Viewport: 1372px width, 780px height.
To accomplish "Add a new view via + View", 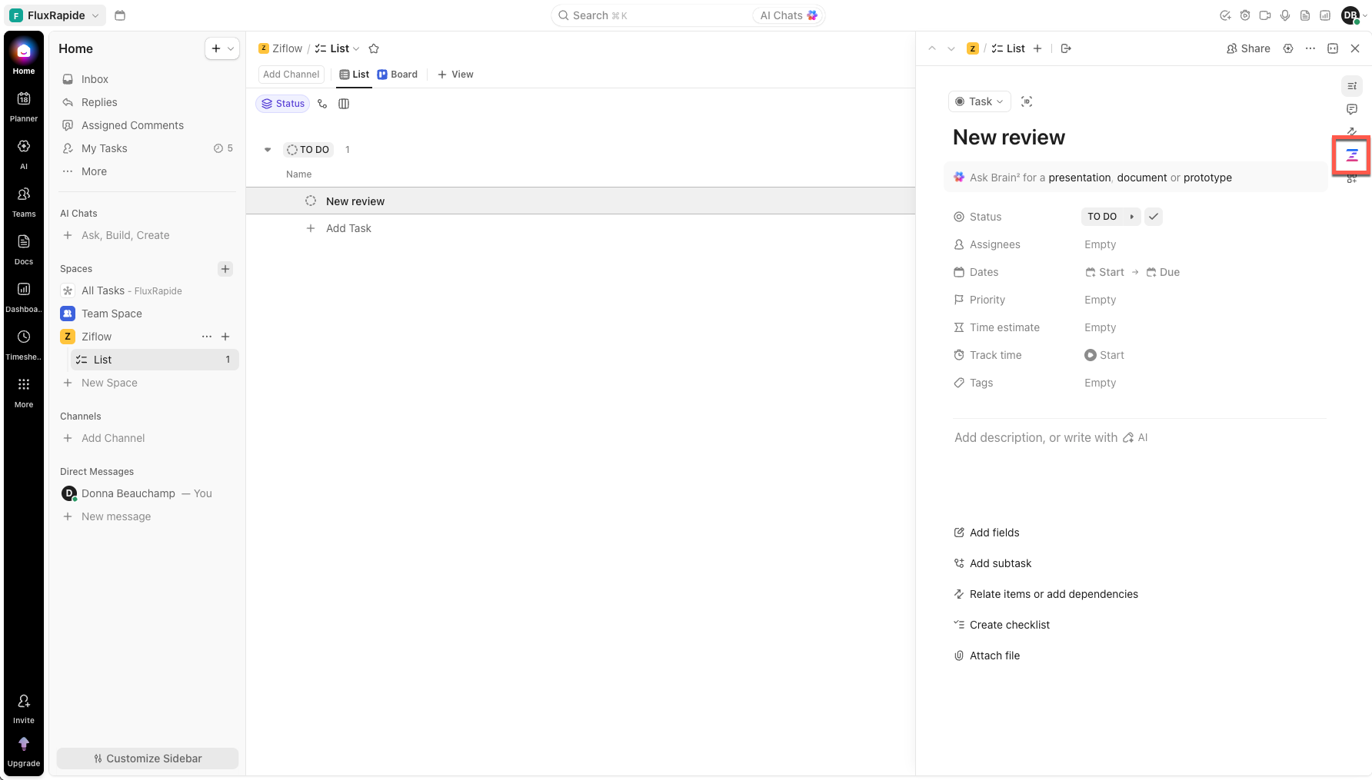I will tap(455, 75).
